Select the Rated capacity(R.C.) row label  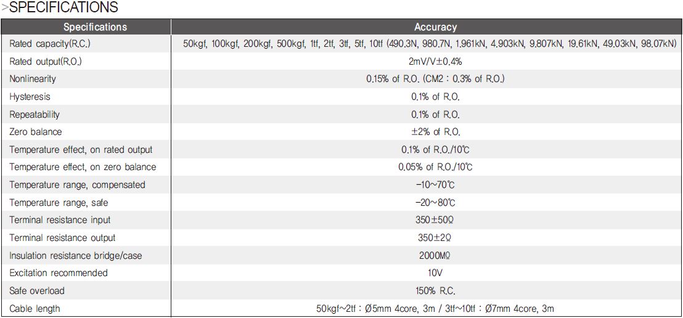(x=50, y=44)
